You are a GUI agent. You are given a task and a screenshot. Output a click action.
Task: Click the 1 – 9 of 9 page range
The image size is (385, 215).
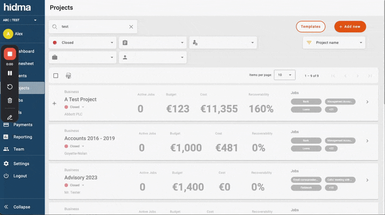pyautogui.click(x=311, y=76)
